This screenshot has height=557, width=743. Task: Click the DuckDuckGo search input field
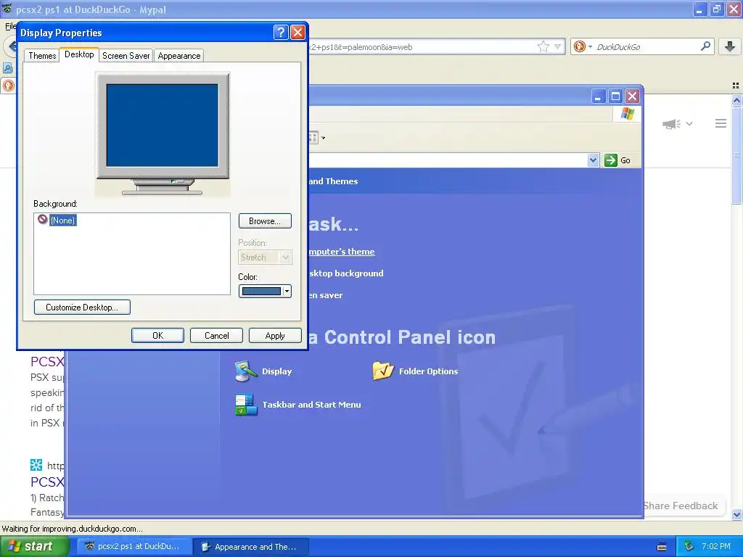pos(646,47)
